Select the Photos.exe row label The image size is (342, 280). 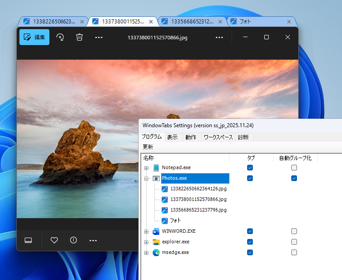click(195, 178)
